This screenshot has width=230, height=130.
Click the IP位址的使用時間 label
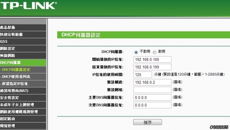tap(108, 75)
